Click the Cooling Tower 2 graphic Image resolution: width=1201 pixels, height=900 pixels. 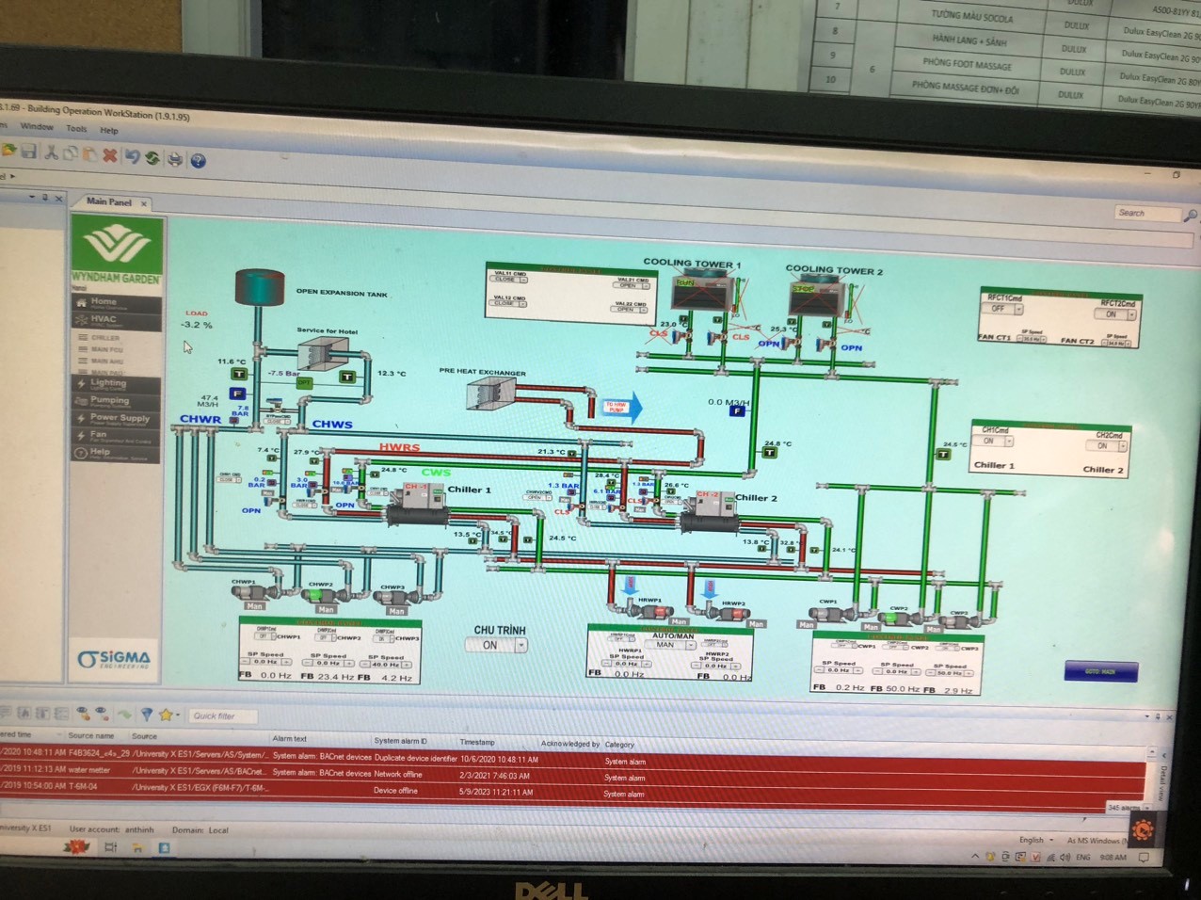819,298
